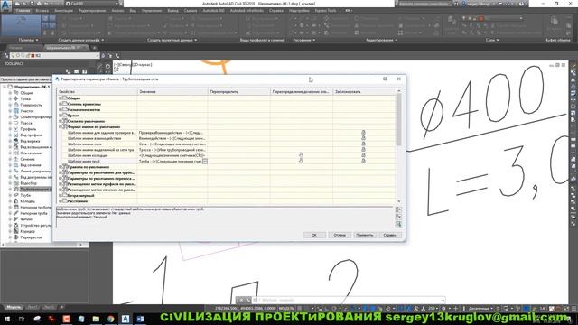This screenshot has width=578, height=325.
Task: Click the dialog's vertical scrollbar thumb
Action: click(399, 119)
